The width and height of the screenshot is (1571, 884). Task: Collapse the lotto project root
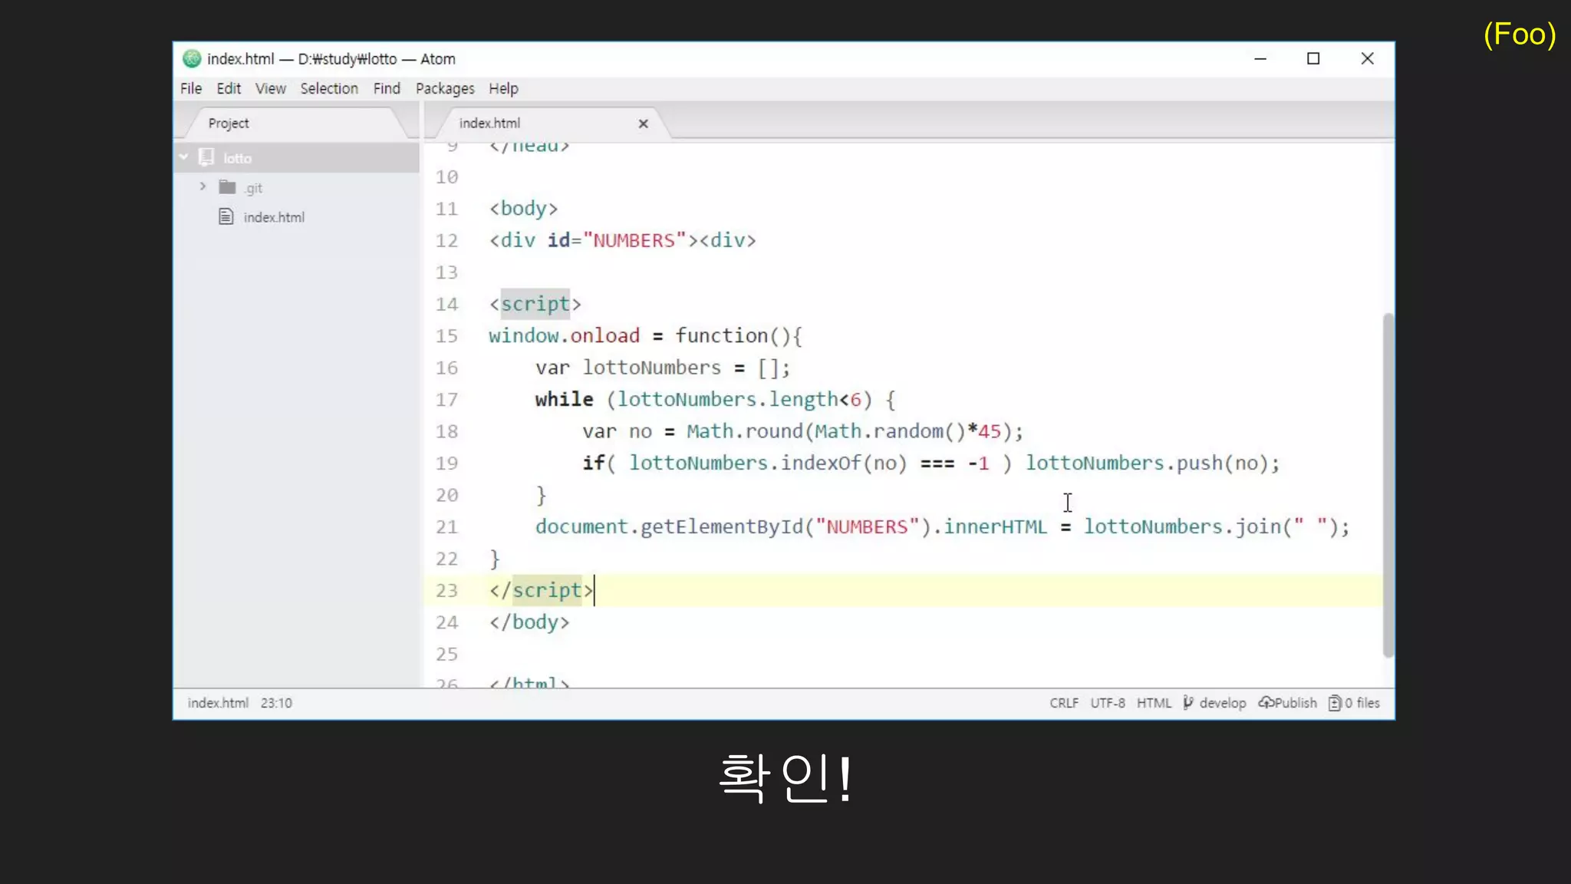pyautogui.click(x=184, y=157)
